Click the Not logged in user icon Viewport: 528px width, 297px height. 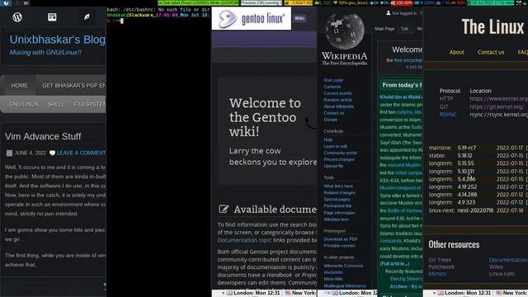tap(389, 13)
